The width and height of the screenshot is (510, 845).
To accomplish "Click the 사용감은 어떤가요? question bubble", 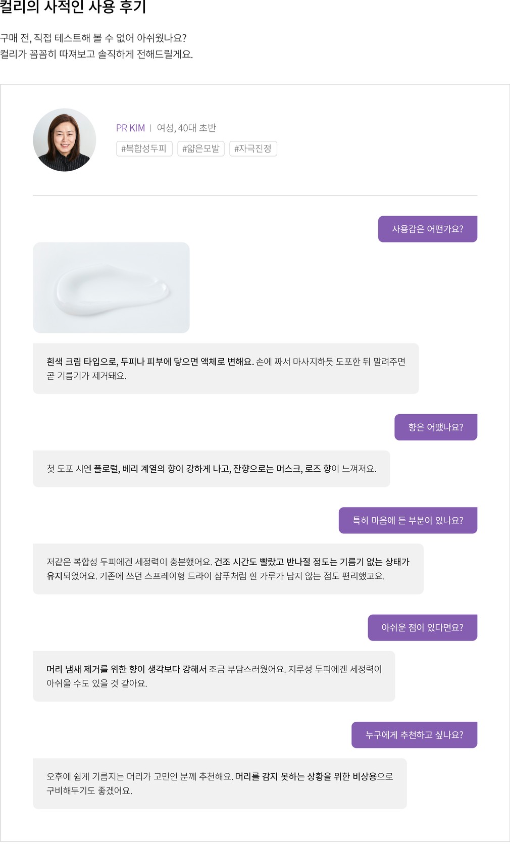I will [x=427, y=229].
